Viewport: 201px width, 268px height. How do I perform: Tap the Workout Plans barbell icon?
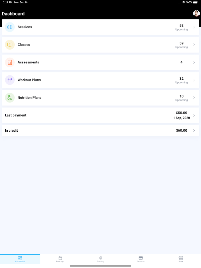(x=10, y=80)
